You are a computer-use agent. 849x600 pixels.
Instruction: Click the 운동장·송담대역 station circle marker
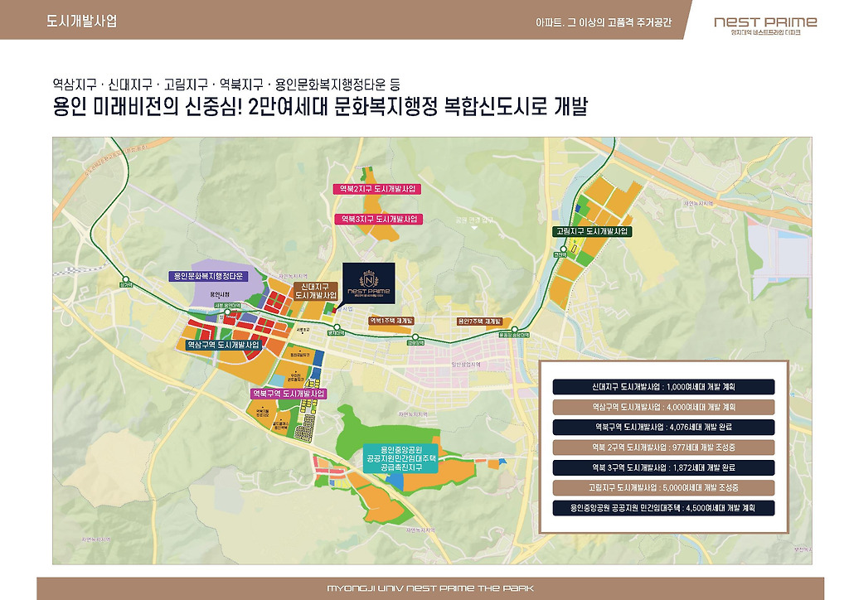point(514,330)
